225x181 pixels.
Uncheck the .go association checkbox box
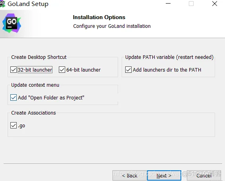pos(14,125)
